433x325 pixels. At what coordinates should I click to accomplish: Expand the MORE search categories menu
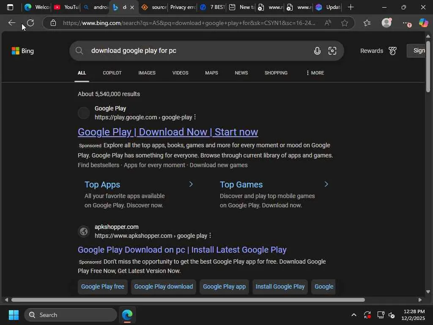[315, 73]
